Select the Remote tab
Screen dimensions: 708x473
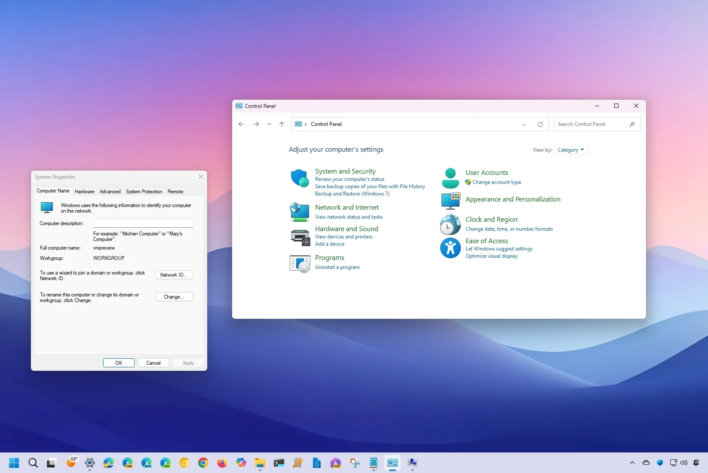coord(175,192)
